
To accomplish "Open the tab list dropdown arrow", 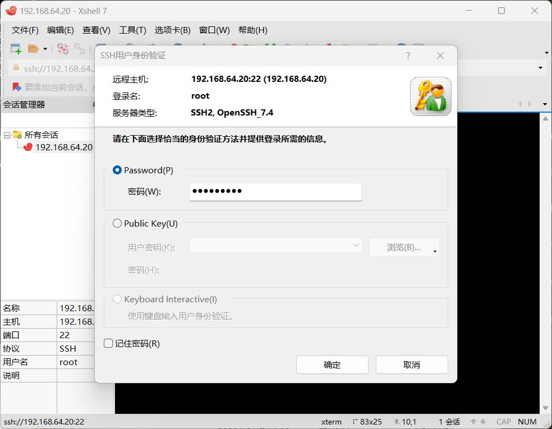I will click(545, 104).
